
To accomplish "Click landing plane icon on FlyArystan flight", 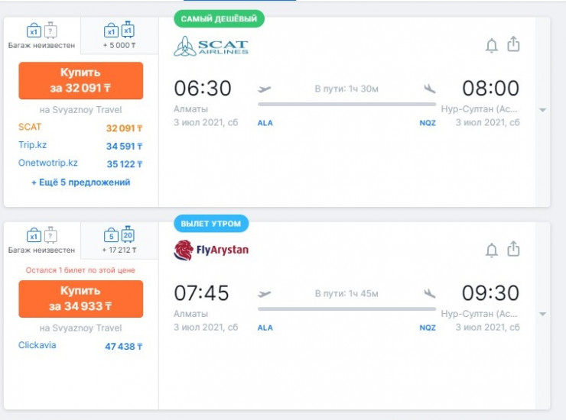I will coord(430,292).
